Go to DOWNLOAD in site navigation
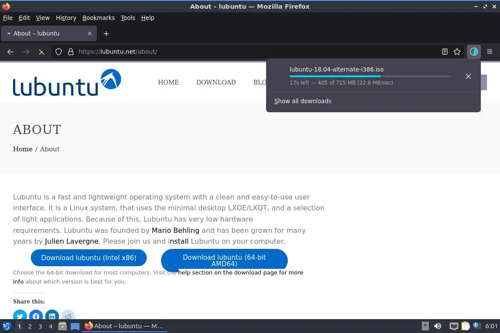The width and height of the screenshot is (500, 333). coord(216,82)
